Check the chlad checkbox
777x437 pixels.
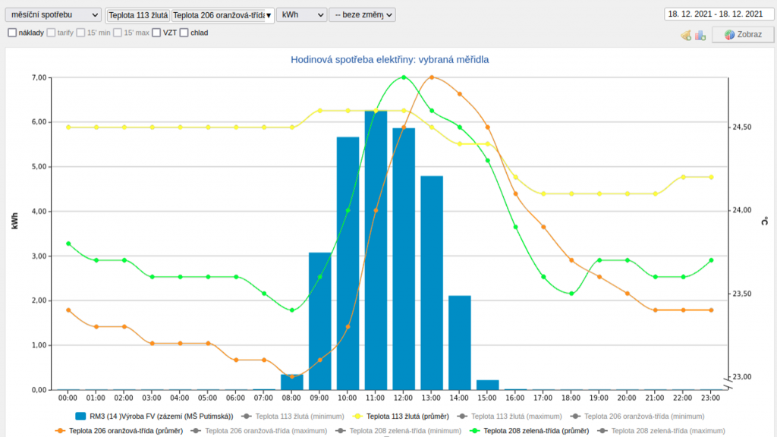point(184,33)
